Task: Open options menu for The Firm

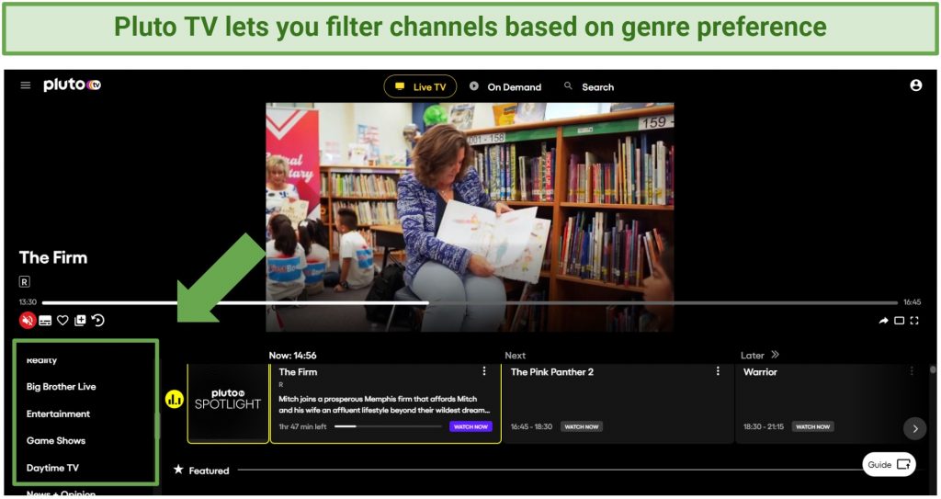Action: click(484, 371)
